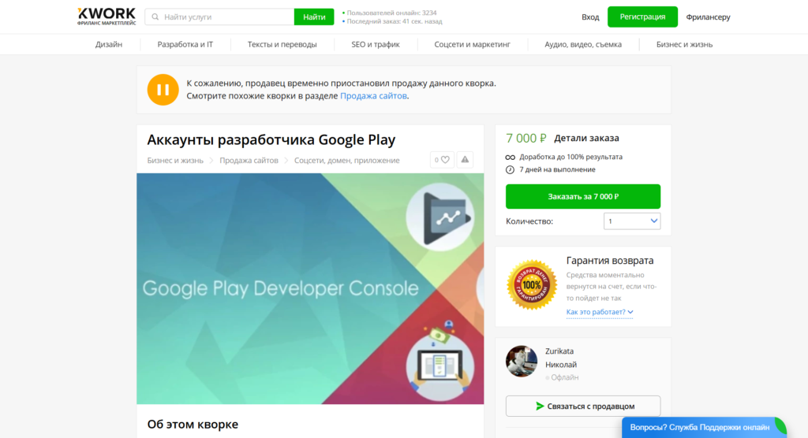Click the magnifier icon in the search box
This screenshot has height=438, width=808.
click(155, 17)
